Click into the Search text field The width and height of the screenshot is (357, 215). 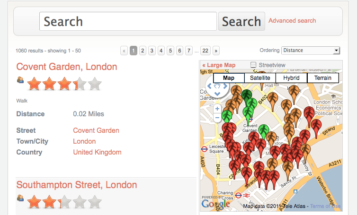tap(128, 21)
